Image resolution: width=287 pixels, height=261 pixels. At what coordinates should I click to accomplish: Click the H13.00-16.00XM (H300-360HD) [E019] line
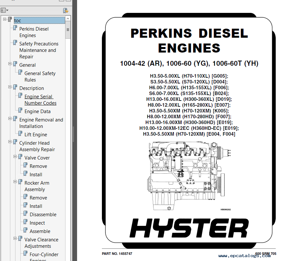pyautogui.click(x=189, y=122)
